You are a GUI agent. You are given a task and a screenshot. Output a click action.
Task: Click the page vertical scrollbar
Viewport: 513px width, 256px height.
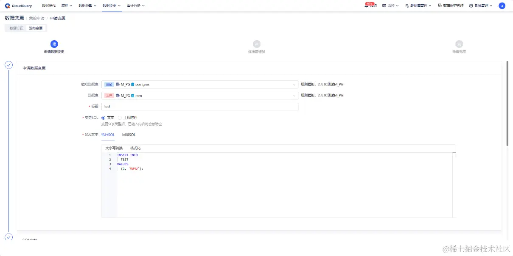507,104
